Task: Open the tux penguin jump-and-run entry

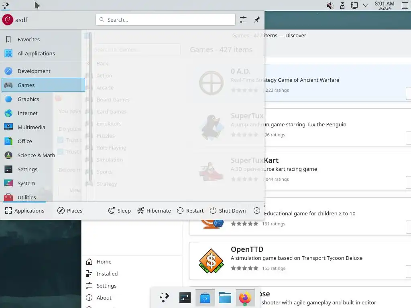Action: (x=338, y=127)
